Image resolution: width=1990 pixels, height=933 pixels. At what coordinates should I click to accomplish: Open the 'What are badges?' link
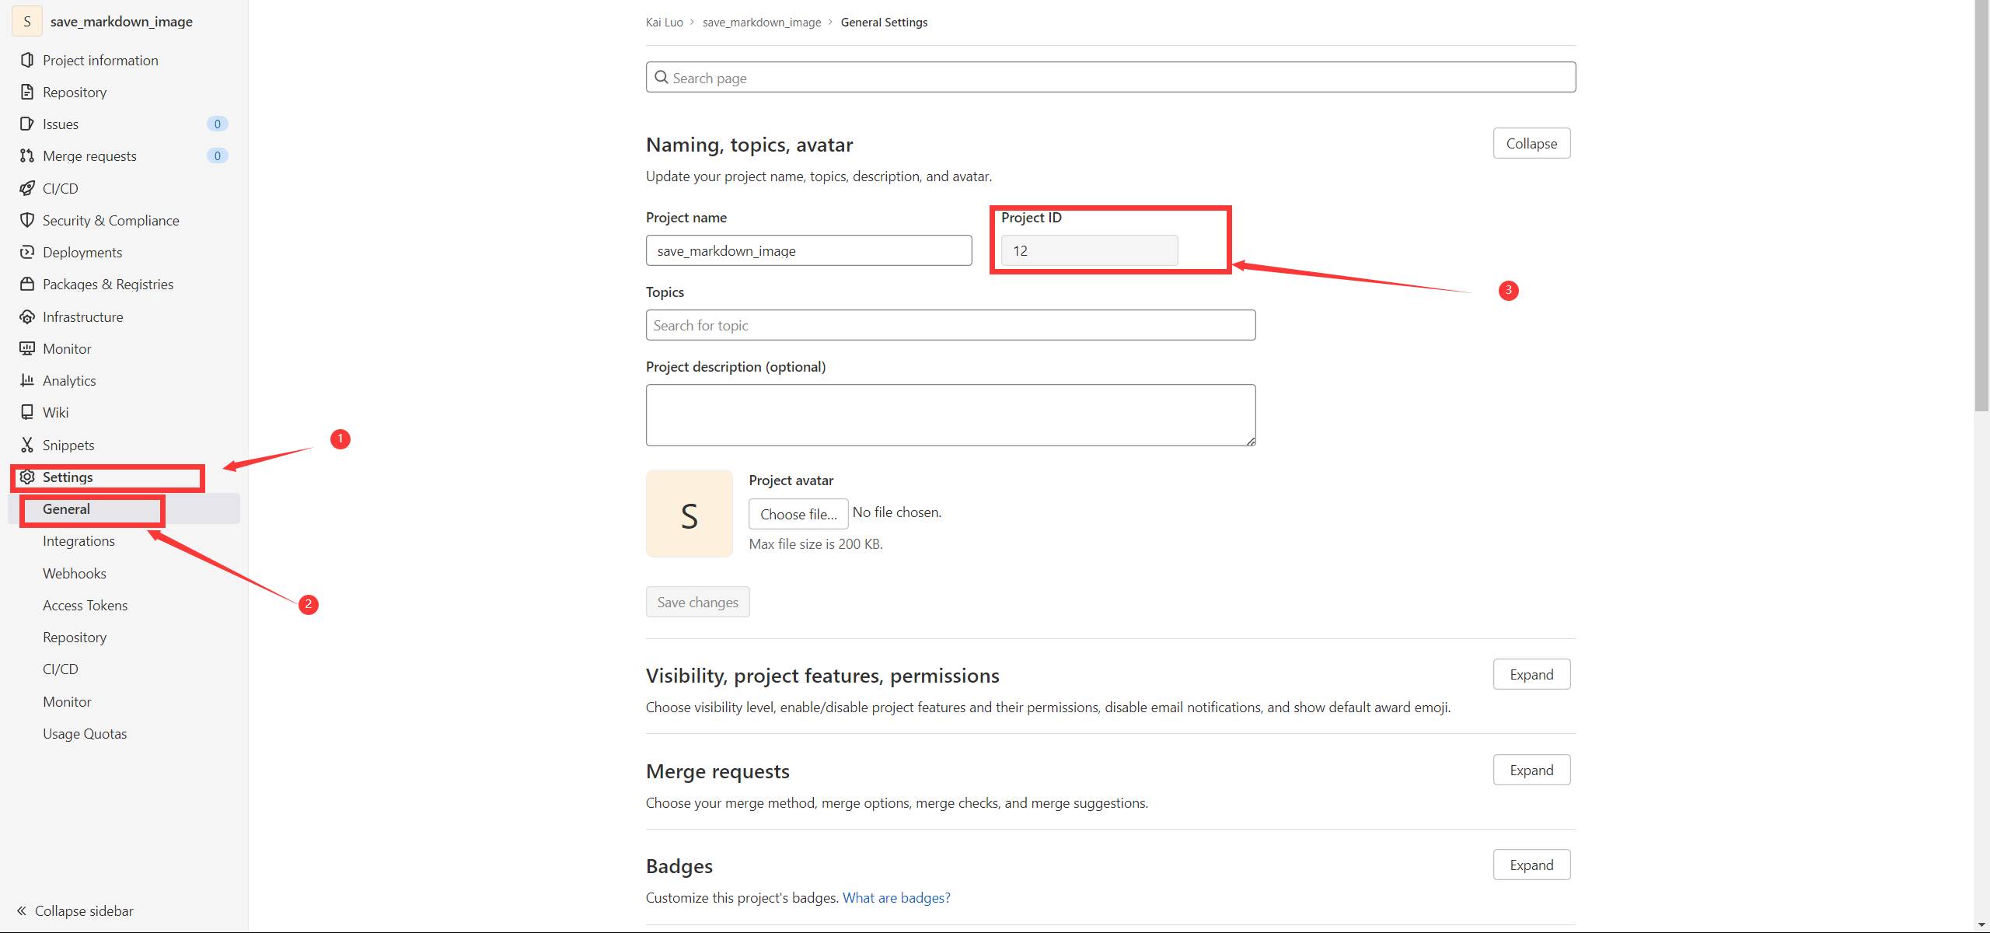coord(895,897)
